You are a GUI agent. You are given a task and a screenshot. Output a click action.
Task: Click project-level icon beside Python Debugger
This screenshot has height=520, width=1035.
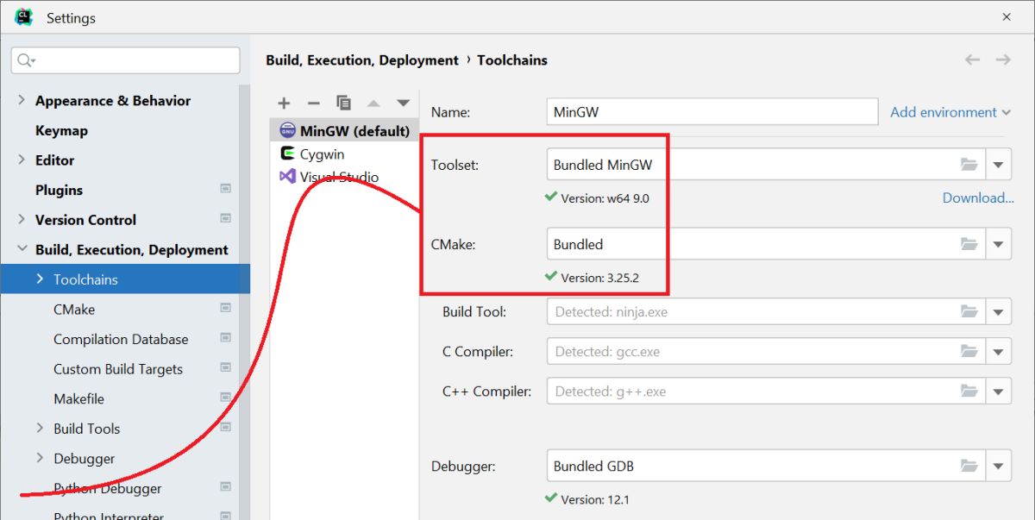point(225,487)
